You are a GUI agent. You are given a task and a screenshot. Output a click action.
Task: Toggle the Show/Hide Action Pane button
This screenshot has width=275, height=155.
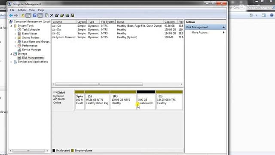pos(40,15)
